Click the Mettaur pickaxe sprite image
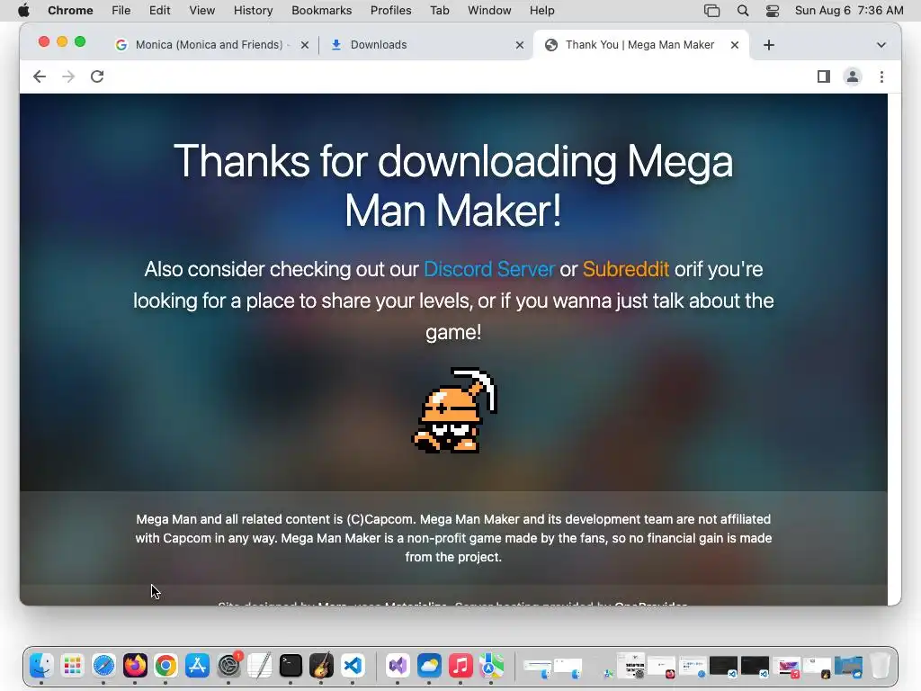 (454, 410)
